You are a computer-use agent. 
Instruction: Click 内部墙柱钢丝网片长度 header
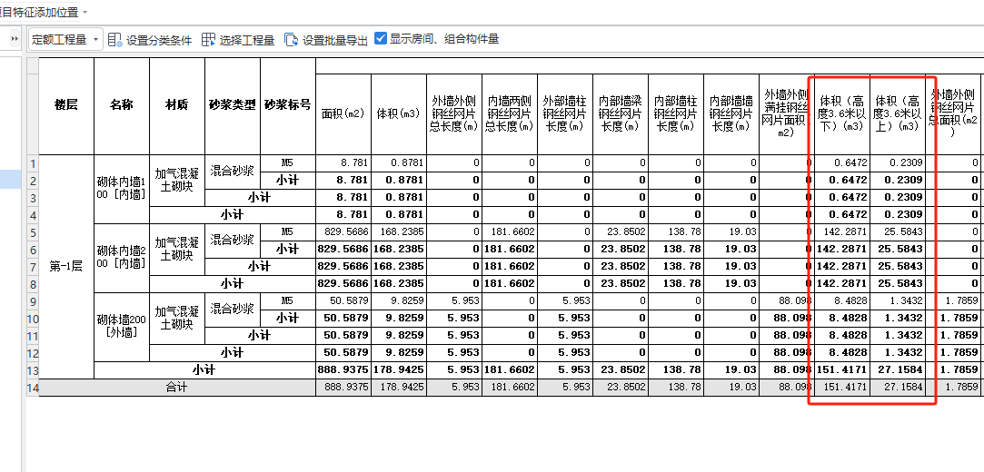pos(676,114)
